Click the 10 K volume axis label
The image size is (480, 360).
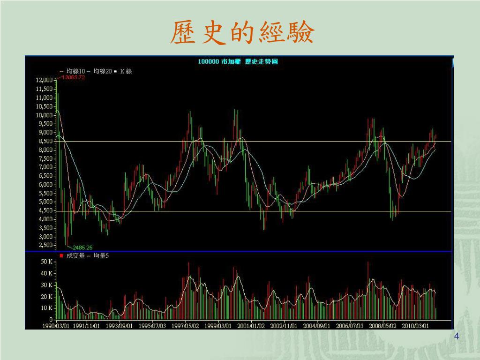46,308
